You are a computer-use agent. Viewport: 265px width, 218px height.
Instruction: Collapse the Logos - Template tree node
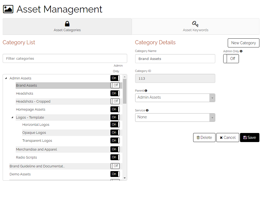pyautogui.click(x=12, y=117)
